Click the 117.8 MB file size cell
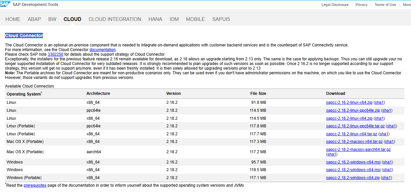The width and height of the screenshot is (411, 195). 258,126
